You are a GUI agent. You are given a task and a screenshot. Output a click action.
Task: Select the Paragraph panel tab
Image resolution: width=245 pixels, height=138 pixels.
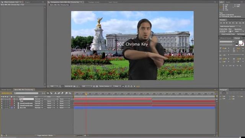coord(224,90)
